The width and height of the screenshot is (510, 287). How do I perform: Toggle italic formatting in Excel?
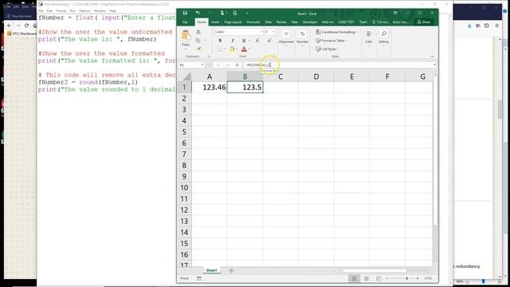point(232,41)
